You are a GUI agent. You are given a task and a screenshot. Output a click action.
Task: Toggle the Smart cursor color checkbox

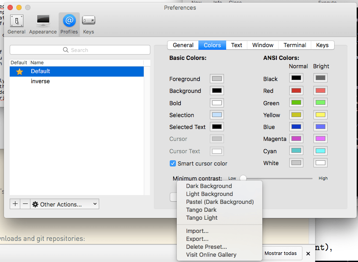pos(173,163)
